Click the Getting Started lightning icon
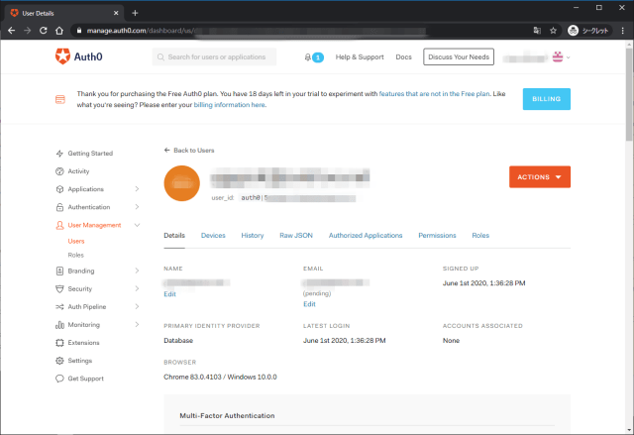 [x=59, y=154]
